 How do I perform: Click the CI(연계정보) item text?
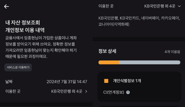click(113, 92)
